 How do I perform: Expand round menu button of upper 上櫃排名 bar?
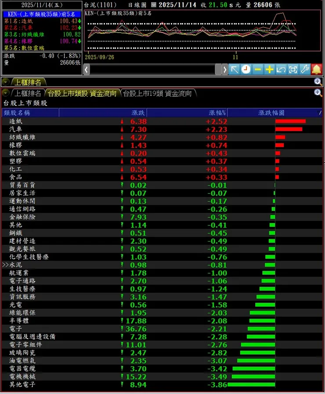click(x=6, y=82)
